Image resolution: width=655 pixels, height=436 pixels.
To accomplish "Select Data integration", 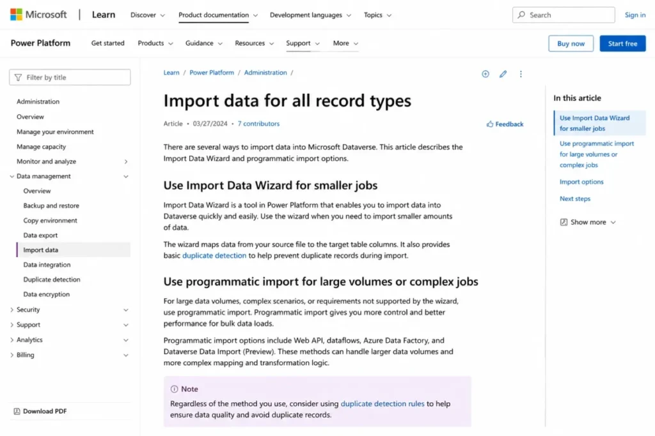I will 47,265.
